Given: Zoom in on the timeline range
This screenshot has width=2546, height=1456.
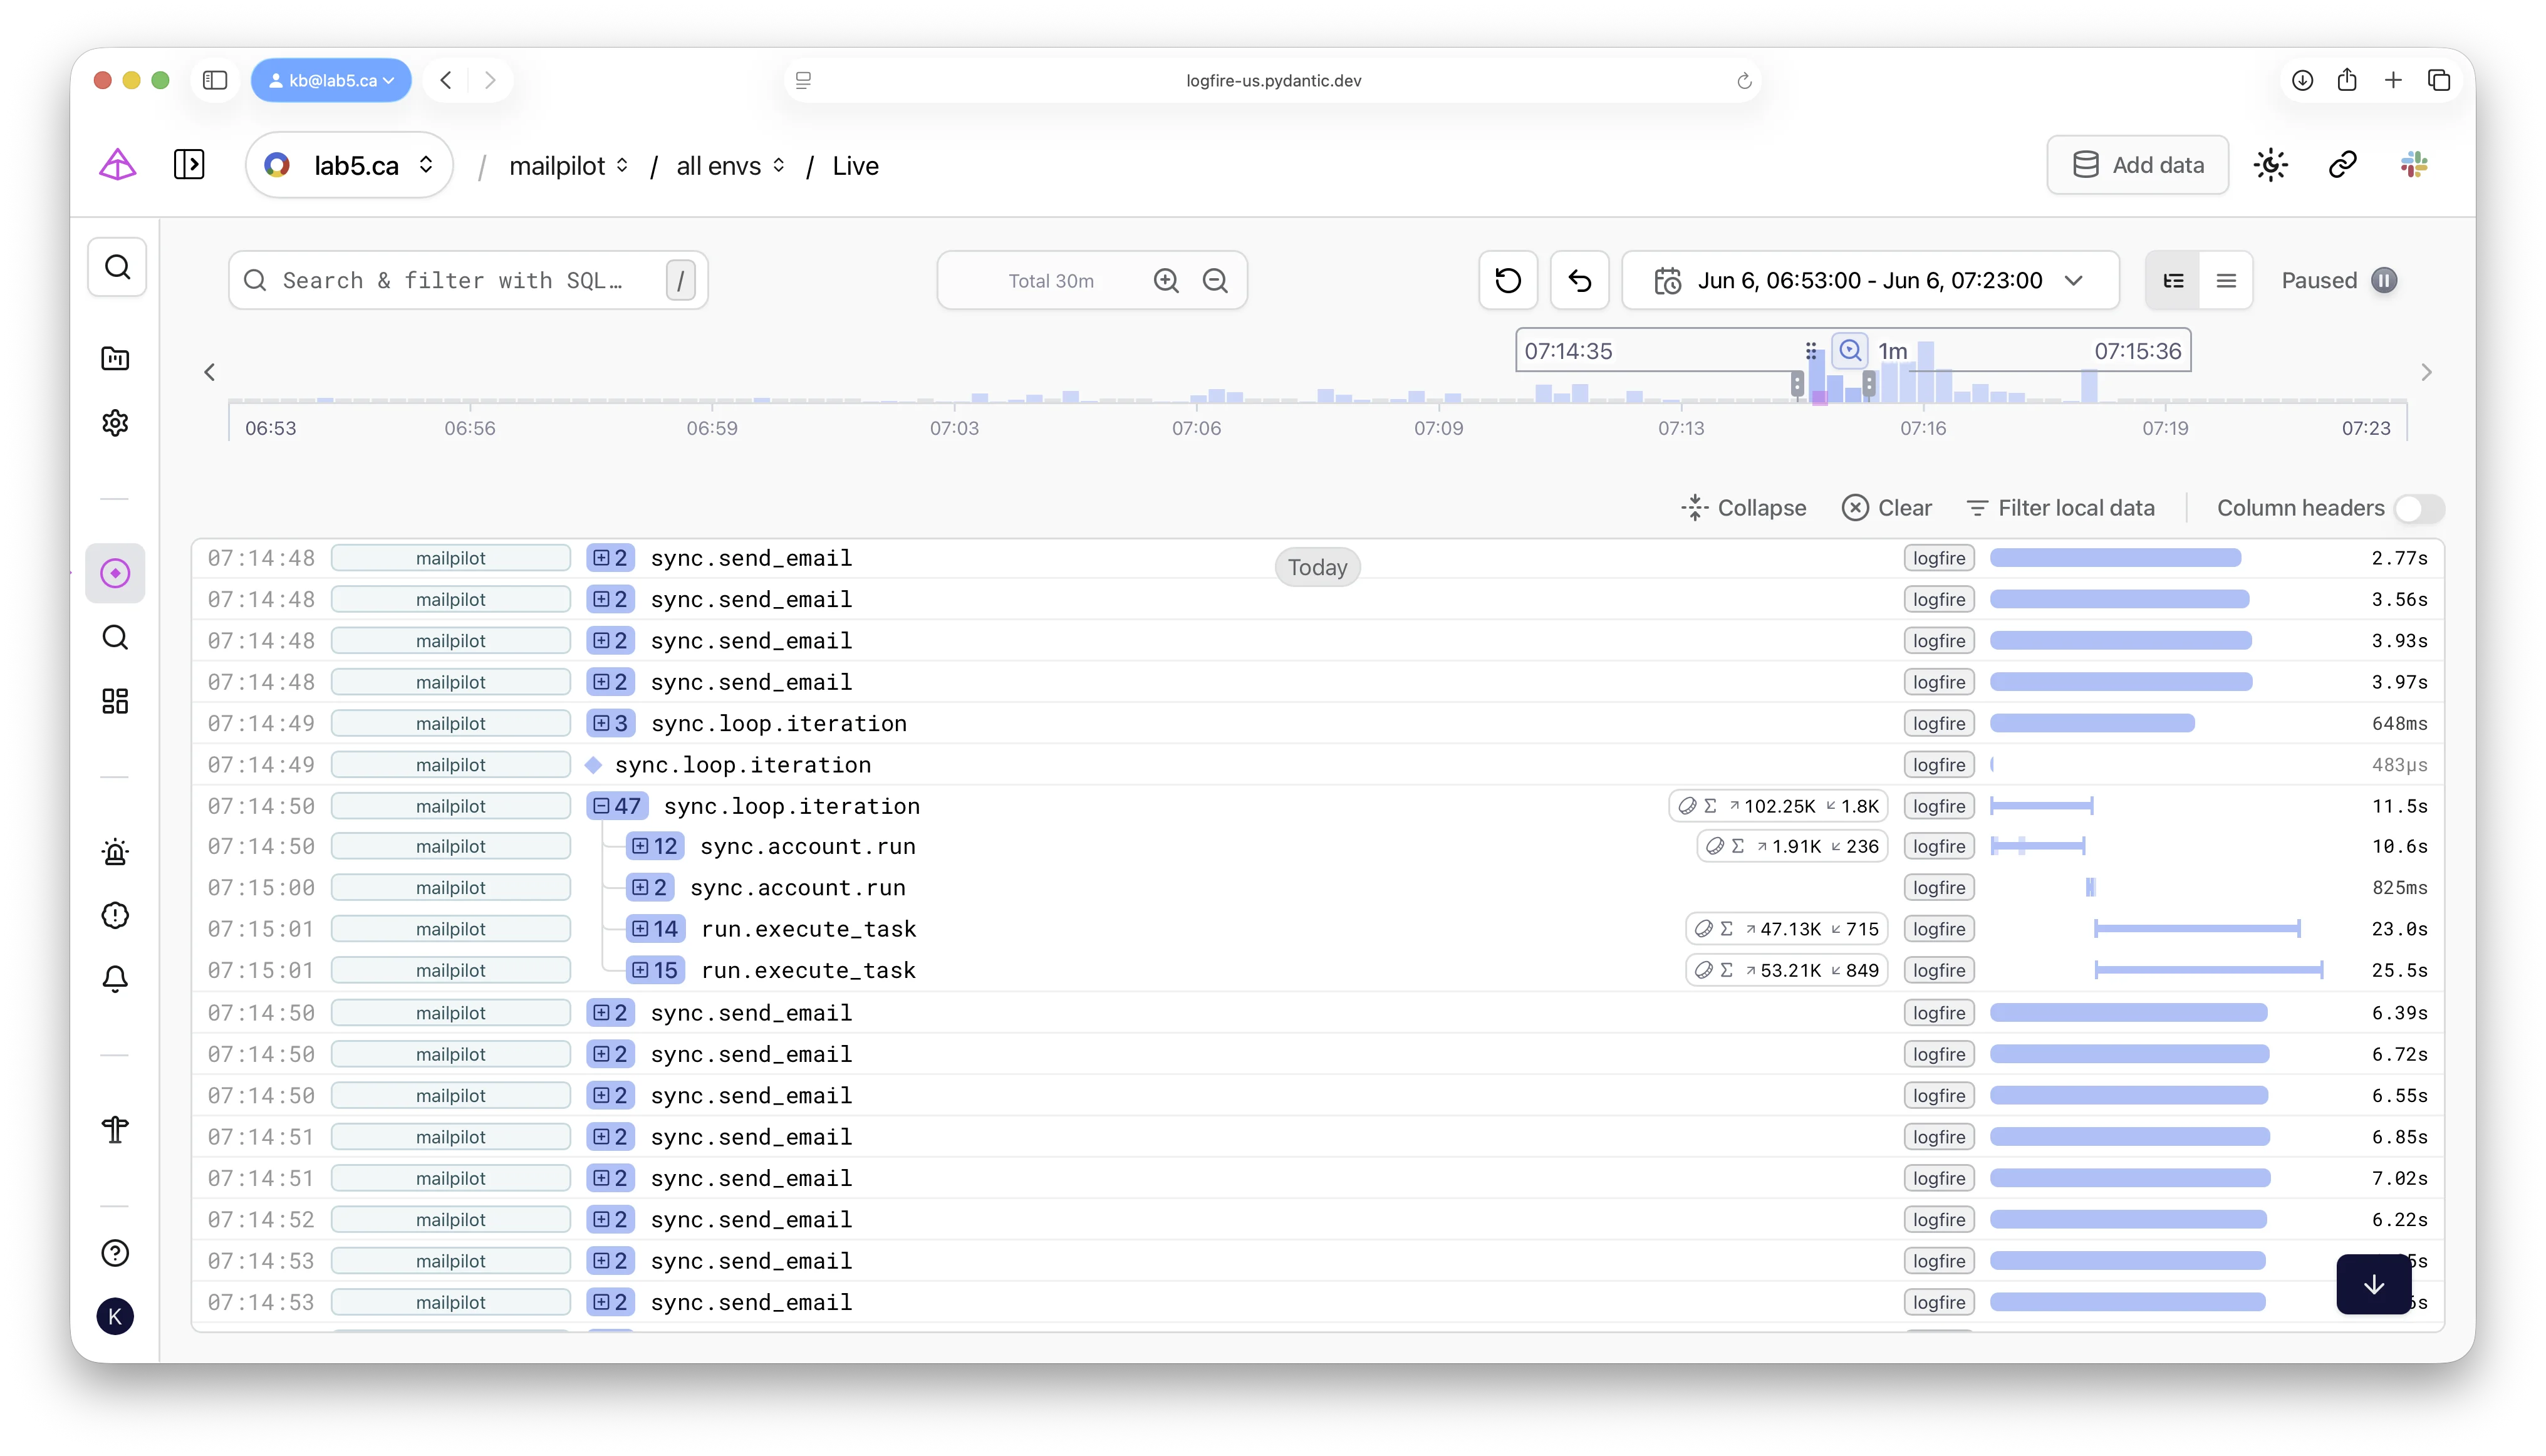Looking at the screenshot, I should (x=1166, y=280).
